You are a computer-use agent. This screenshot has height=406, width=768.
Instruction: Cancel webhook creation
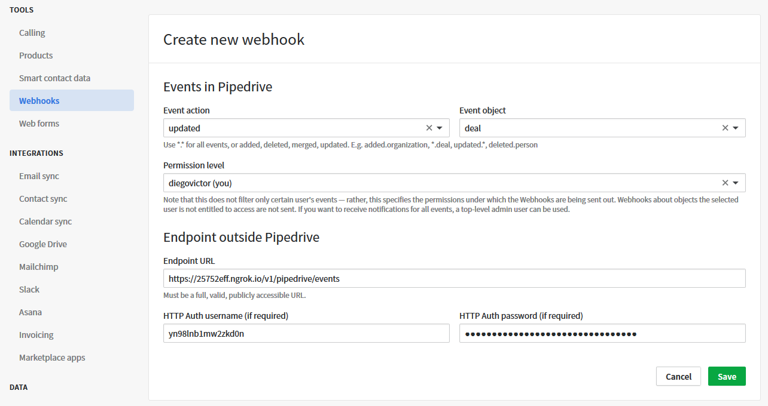click(678, 376)
